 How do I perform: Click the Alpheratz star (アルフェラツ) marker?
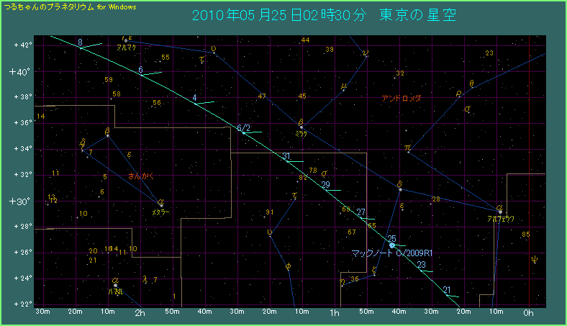pos(500,211)
